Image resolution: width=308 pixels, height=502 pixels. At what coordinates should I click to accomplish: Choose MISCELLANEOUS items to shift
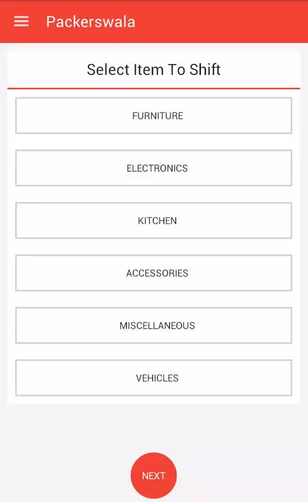(153, 326)
